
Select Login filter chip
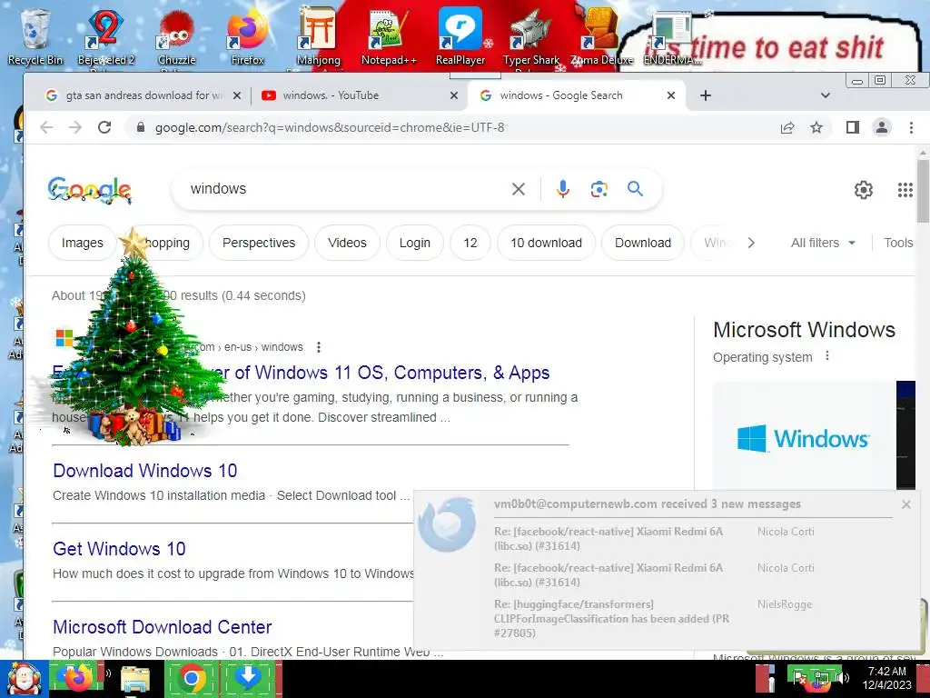(x=414, y=243)
